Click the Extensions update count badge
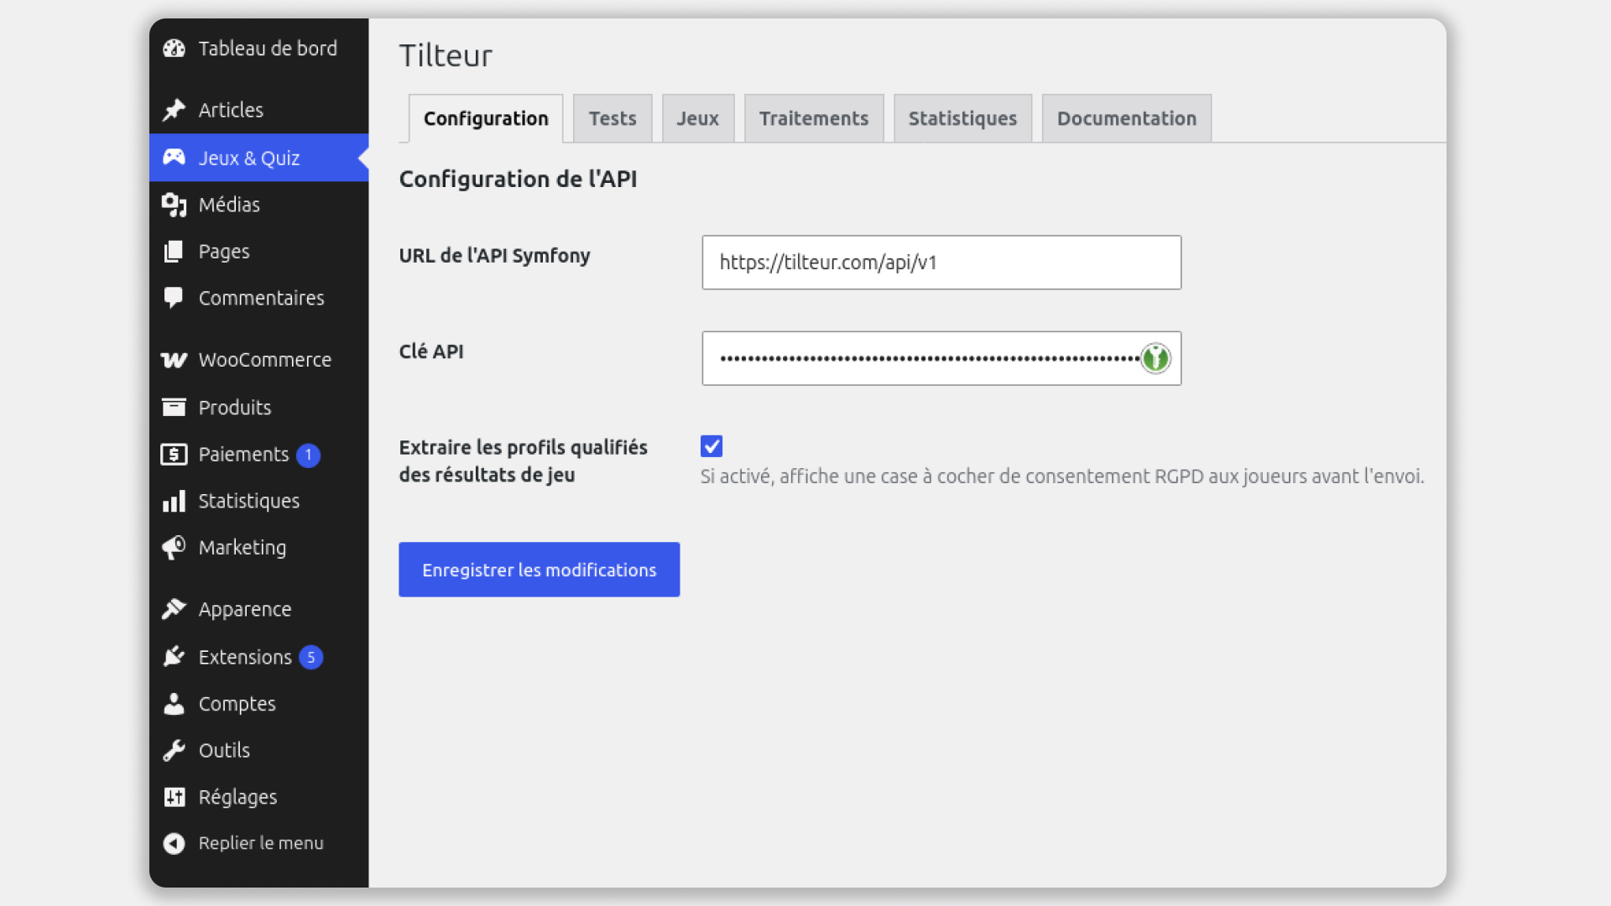Screen dimensions: 1611x906 (311, 657)
